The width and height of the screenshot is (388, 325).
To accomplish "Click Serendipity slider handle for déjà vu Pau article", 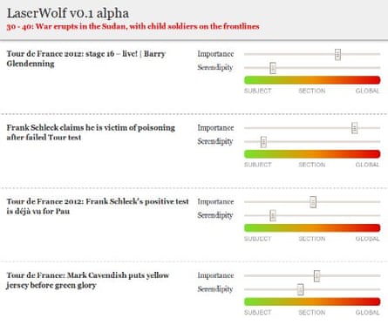I will (x=273, y=215).
